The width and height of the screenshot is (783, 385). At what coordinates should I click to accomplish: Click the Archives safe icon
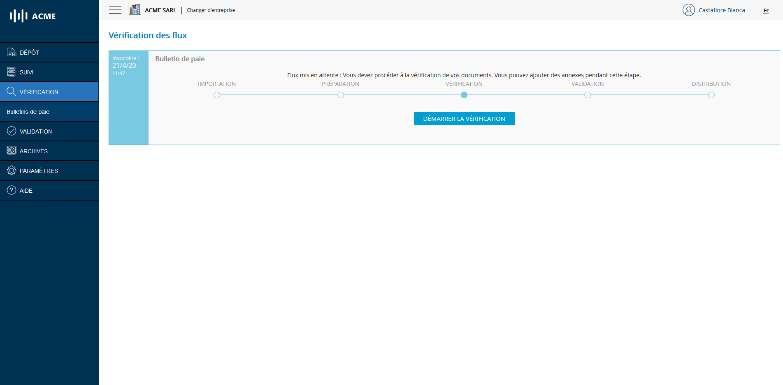pyautogui.click(x=12, y=151)
